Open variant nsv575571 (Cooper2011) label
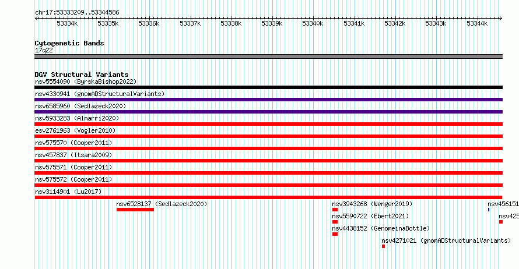This screenshot has width=519, height=269. point(73,167)
